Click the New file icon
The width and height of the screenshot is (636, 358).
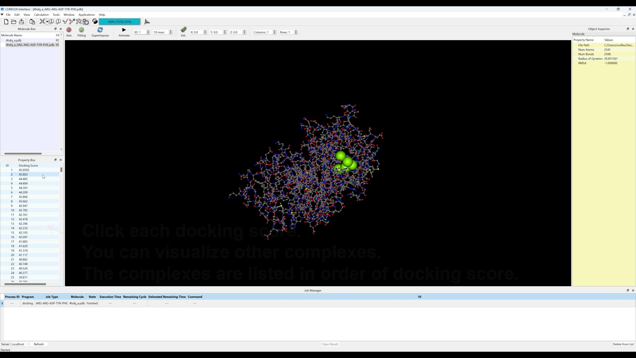(6, 22)
